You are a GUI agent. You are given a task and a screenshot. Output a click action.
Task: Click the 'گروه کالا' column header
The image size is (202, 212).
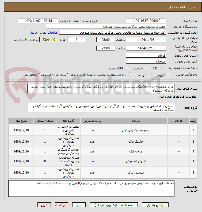(x=68, y=121)
